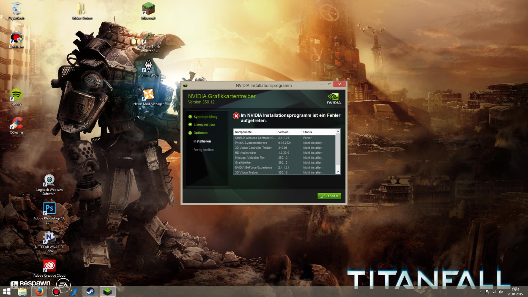Open Steam from the taskbar

(90, 291)
